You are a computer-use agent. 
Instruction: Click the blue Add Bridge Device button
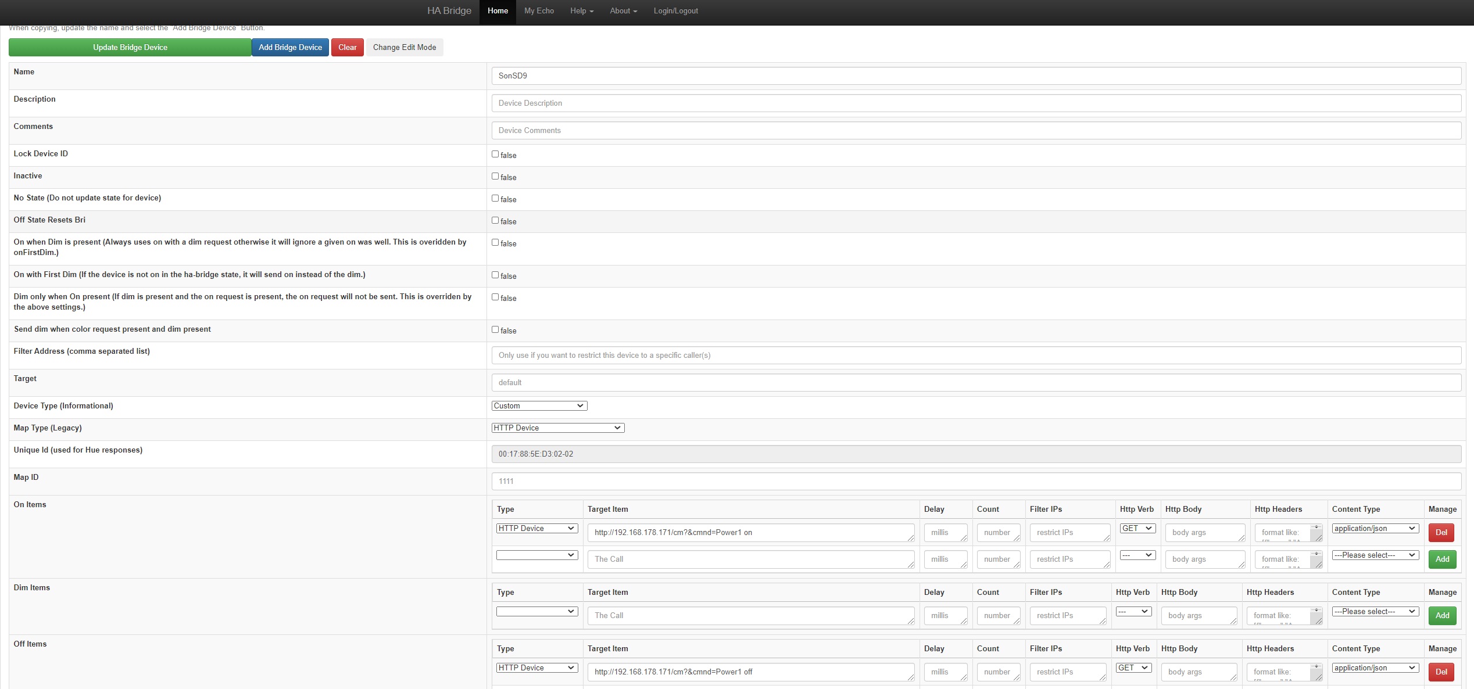pyautogui.click(x=290, y=48)
